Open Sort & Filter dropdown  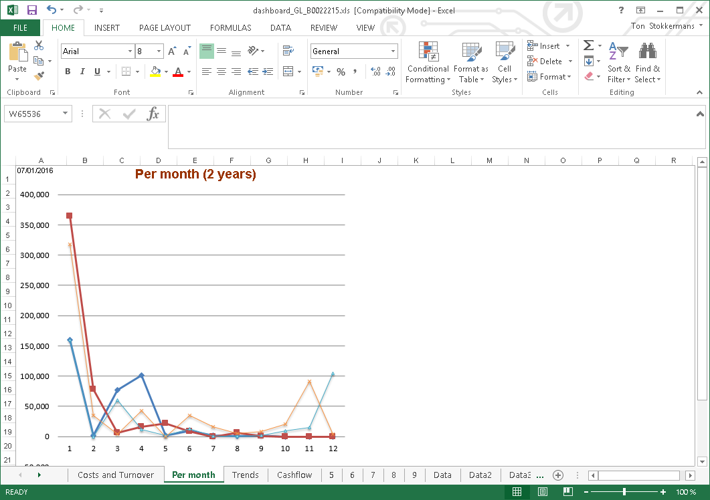coord(618,64)
